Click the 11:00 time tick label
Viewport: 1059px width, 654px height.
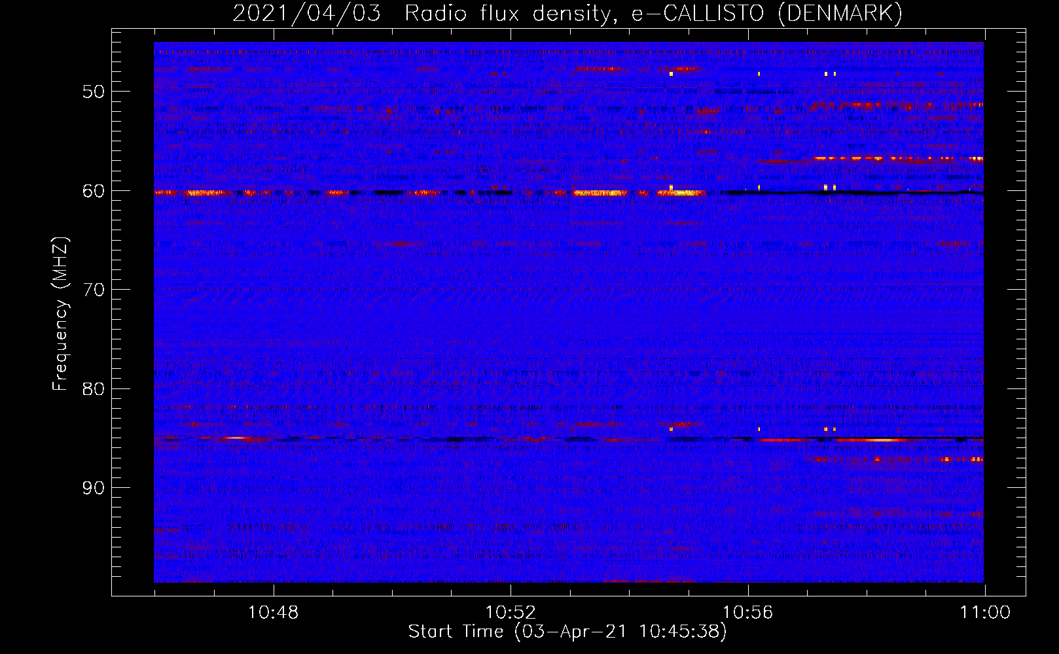click(985, 612)
